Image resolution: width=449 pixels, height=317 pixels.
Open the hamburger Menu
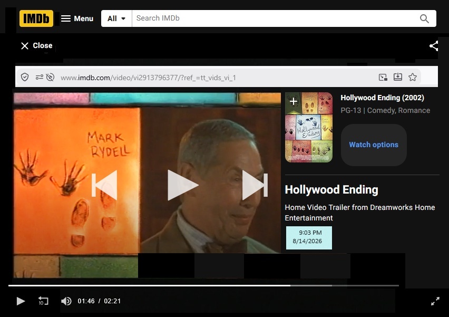click(x=77, y=18)
